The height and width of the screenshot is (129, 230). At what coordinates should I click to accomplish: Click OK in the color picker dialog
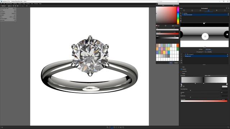coord(171,63)
